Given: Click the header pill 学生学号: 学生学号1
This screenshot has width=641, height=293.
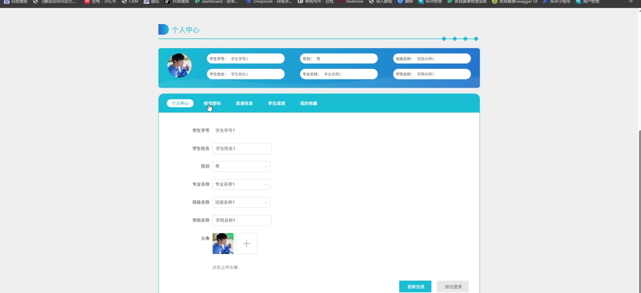Looking at the screenshot, I should coord(246,59).
